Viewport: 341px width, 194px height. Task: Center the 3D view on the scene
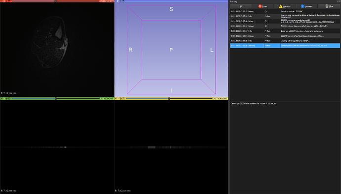pos(121,1)
